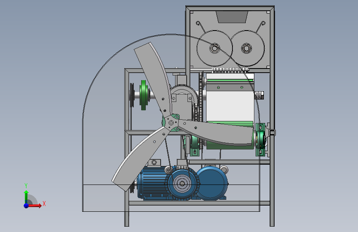Select the dark trapezoid hopper opening at top
358x232 pixels.
[232, 17]
